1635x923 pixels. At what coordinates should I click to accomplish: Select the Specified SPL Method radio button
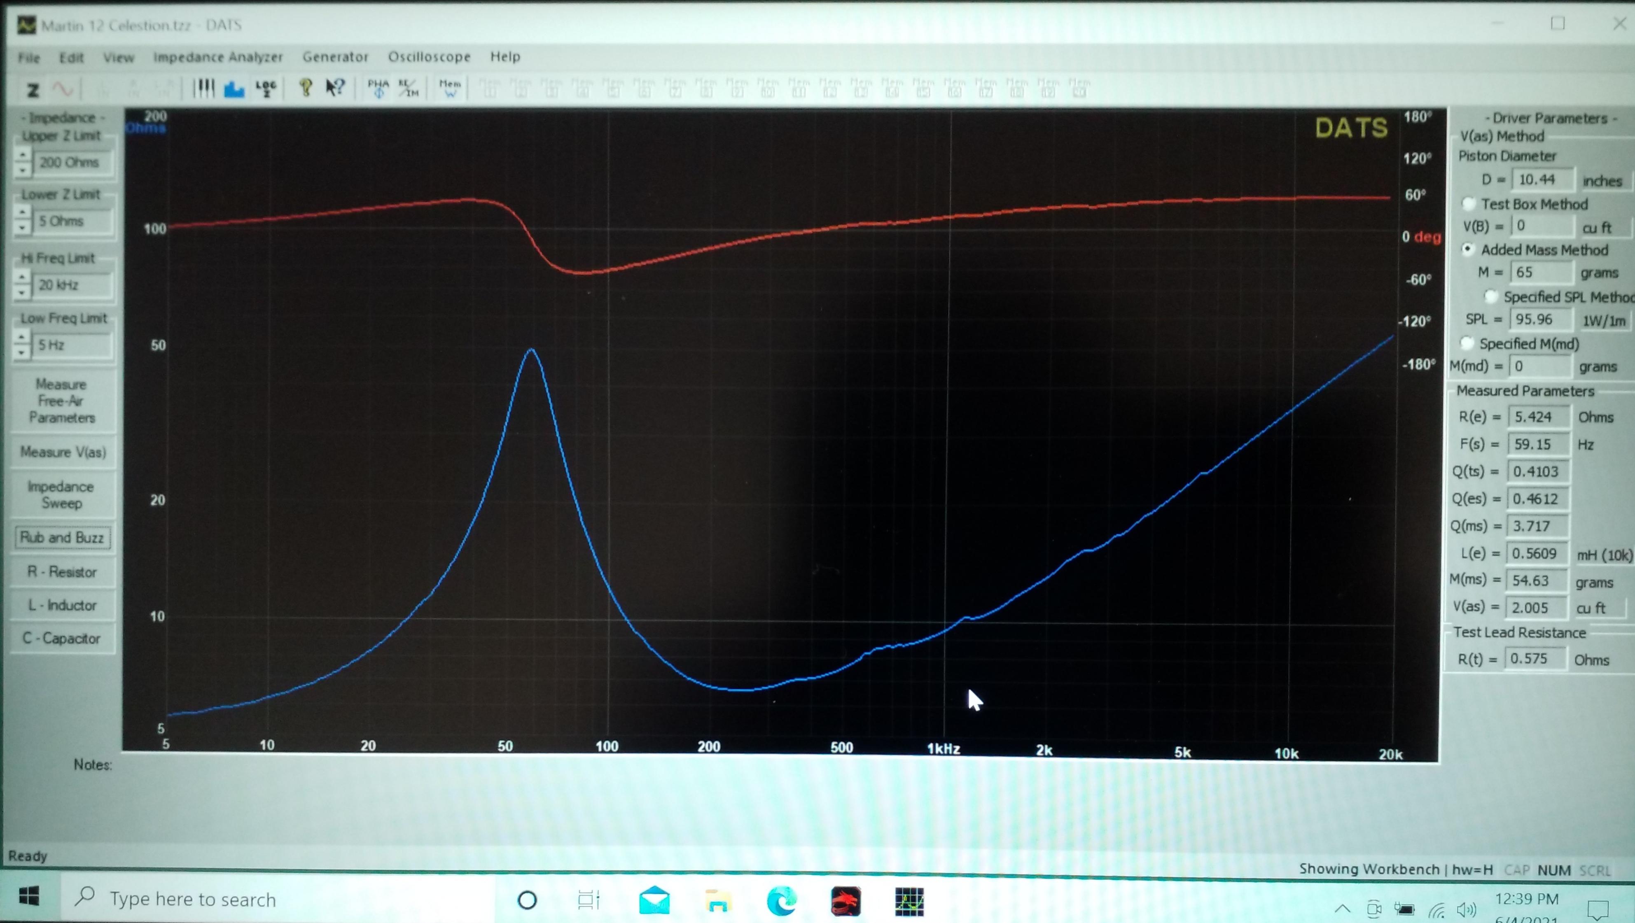(x=1491, y=296)
